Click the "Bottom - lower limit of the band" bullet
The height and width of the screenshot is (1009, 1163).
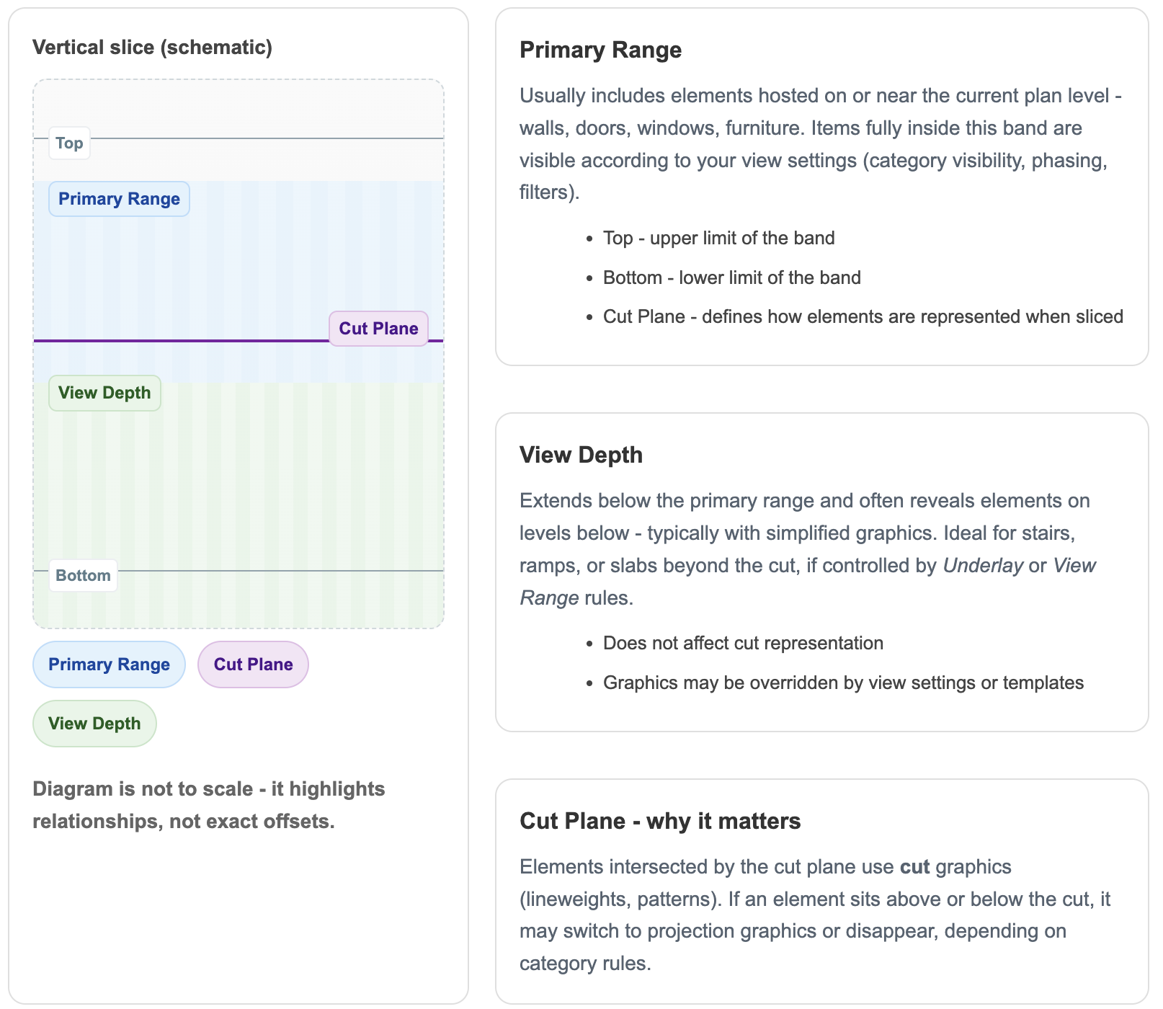pyautogui.click(x=731, y=278)
